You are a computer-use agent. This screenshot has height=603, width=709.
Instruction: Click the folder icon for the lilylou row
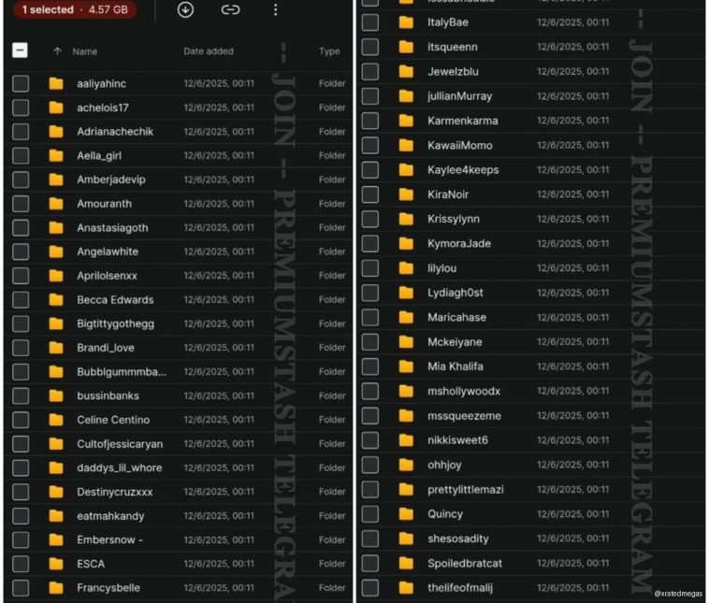pos(406,268)
